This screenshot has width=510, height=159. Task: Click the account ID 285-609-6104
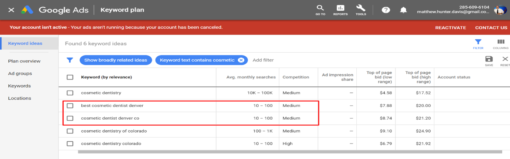(474, 7)
